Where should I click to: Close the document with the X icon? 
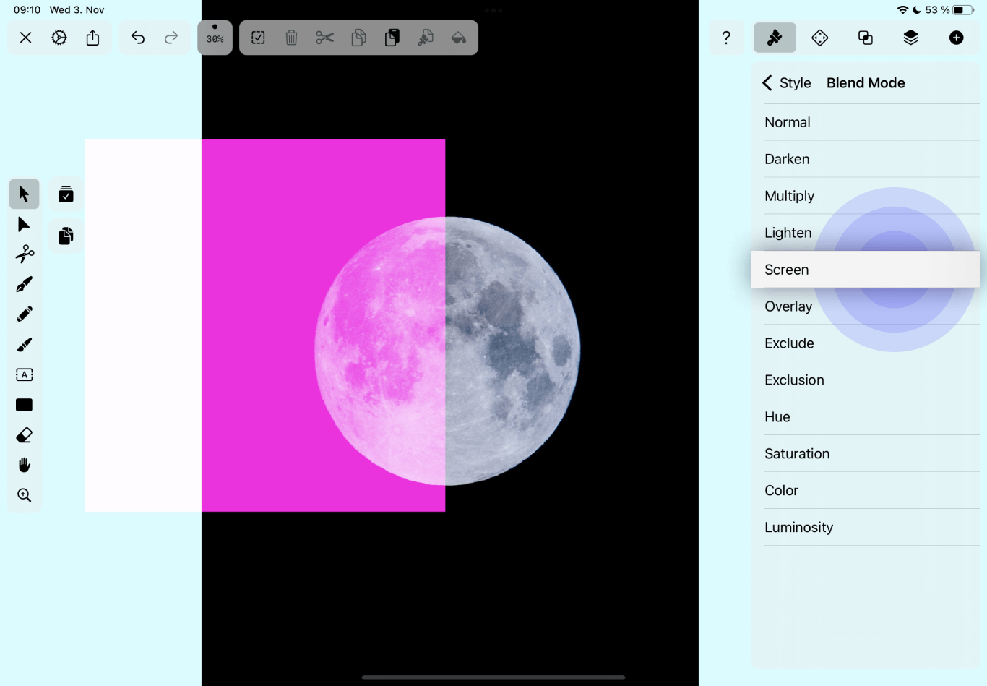[25, 38]
